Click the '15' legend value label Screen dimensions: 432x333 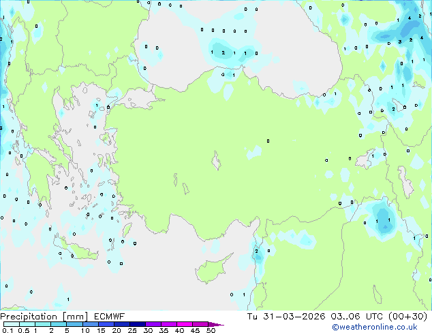[x=101, y=330]
